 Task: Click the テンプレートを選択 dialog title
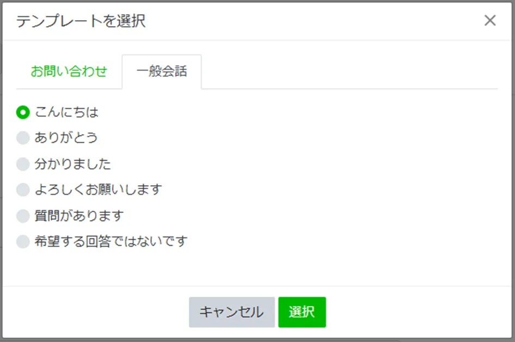pos(81,21)
